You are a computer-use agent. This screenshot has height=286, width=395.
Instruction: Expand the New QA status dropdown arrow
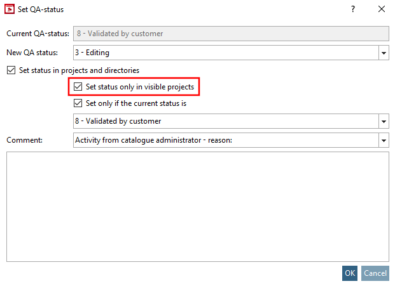(384, 53)
